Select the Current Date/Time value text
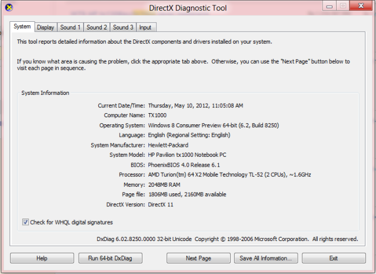This screenshot has height=274, width=376. (x=195, y=105)
